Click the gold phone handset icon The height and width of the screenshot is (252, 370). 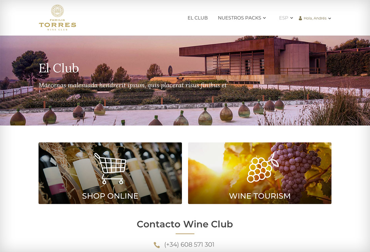157,245
